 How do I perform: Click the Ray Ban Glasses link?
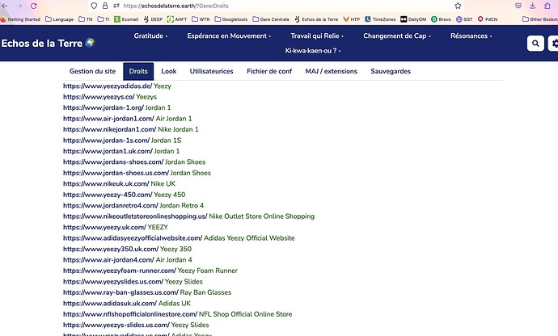(205, 292)
